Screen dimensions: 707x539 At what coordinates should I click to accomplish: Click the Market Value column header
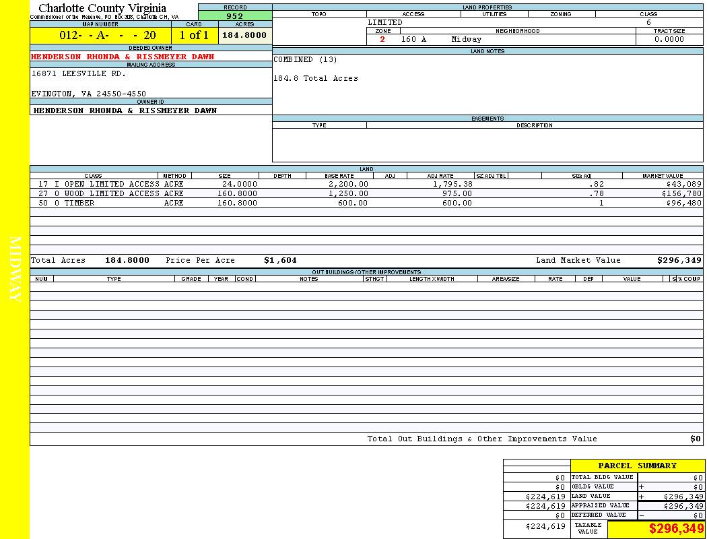(662, 176)
